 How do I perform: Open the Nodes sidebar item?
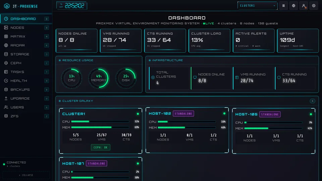pos(26,27)
